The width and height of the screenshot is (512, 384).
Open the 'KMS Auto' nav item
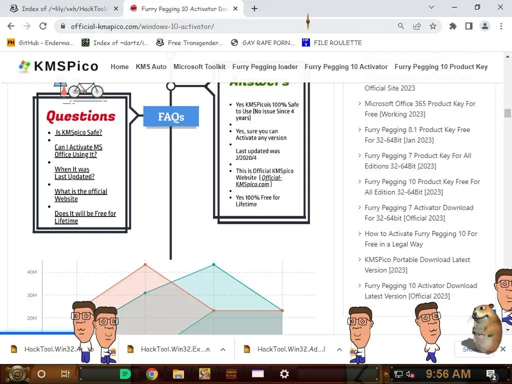151,66
